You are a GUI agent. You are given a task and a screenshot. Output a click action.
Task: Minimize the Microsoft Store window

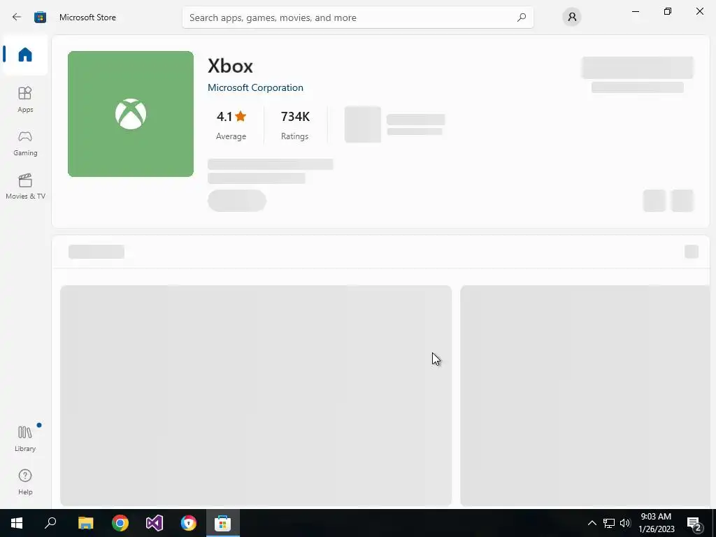tap(635, 11)
